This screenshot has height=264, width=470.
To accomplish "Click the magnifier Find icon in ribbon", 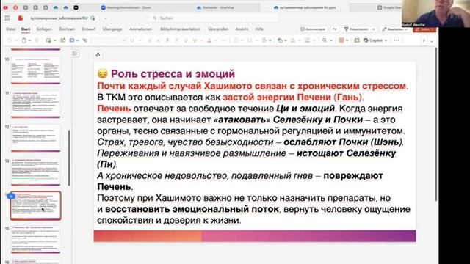I will click(325, 40).
